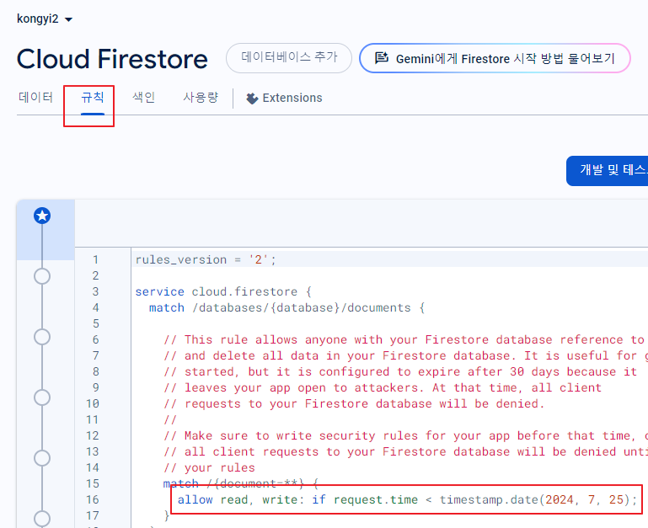Click line number 1 in the gutter
Viewport: 648px width, 528px height.
pos(95,260)
